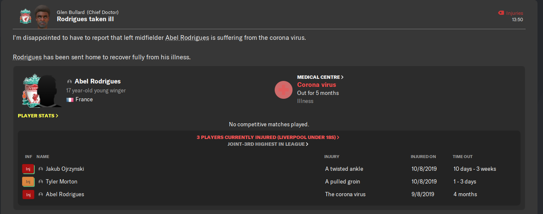Image resolution: width=543 pixels, height=214 pixels.
Task: Open Jakub Ojrzynski's player profile
Action: point(65,169)
